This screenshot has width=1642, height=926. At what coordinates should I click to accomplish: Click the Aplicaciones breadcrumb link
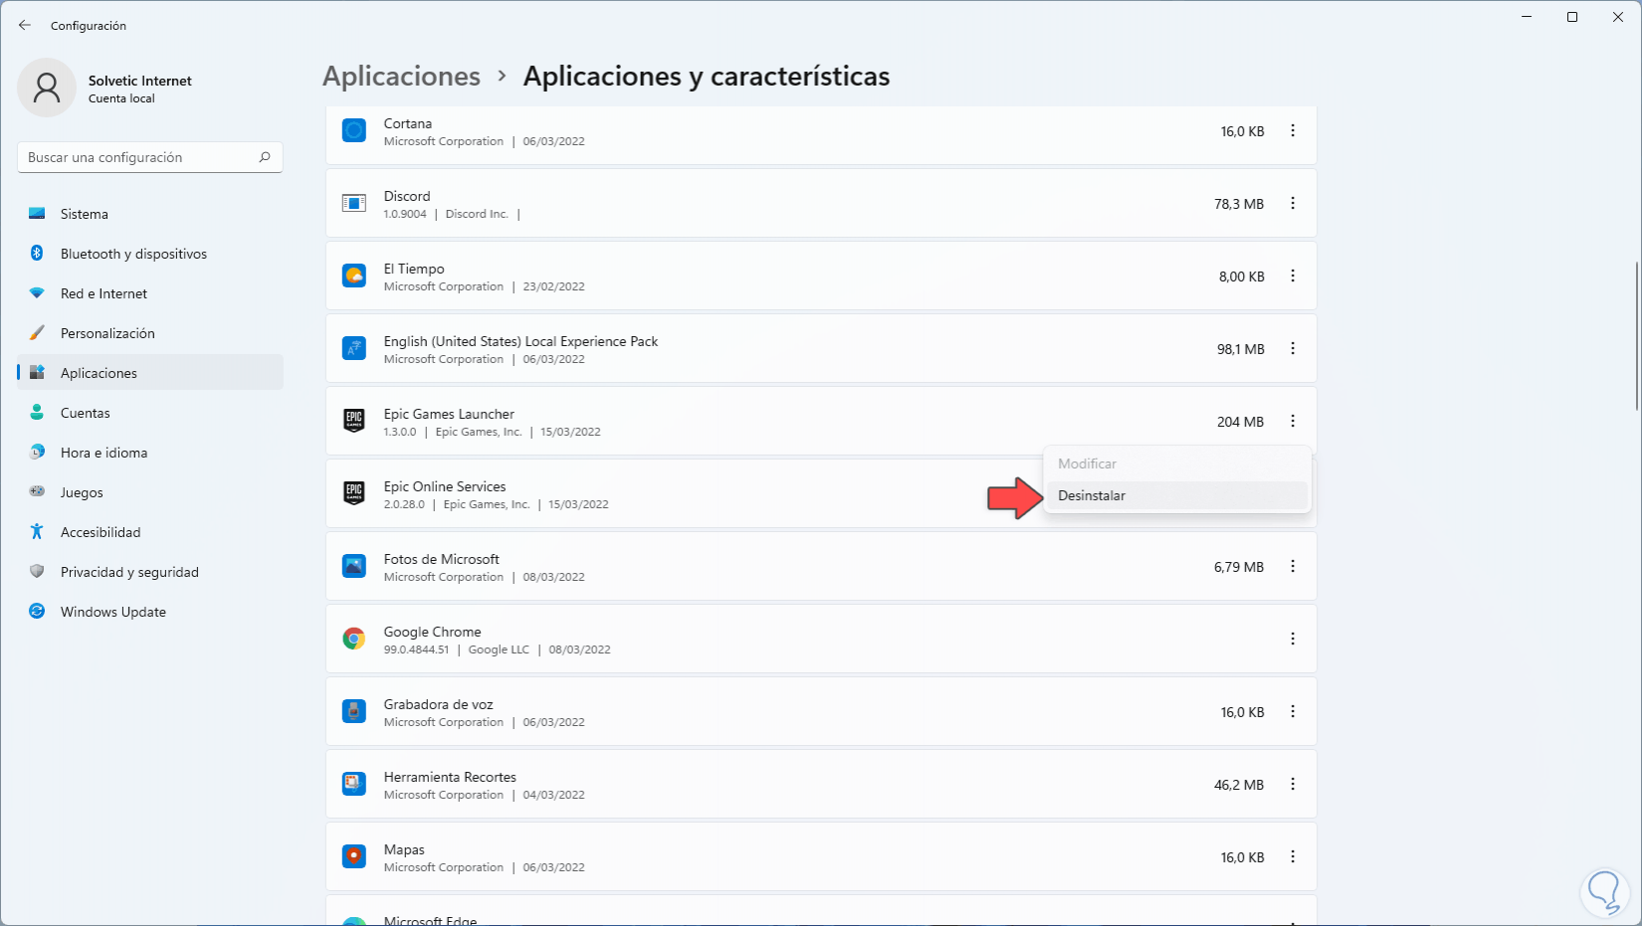401,77
